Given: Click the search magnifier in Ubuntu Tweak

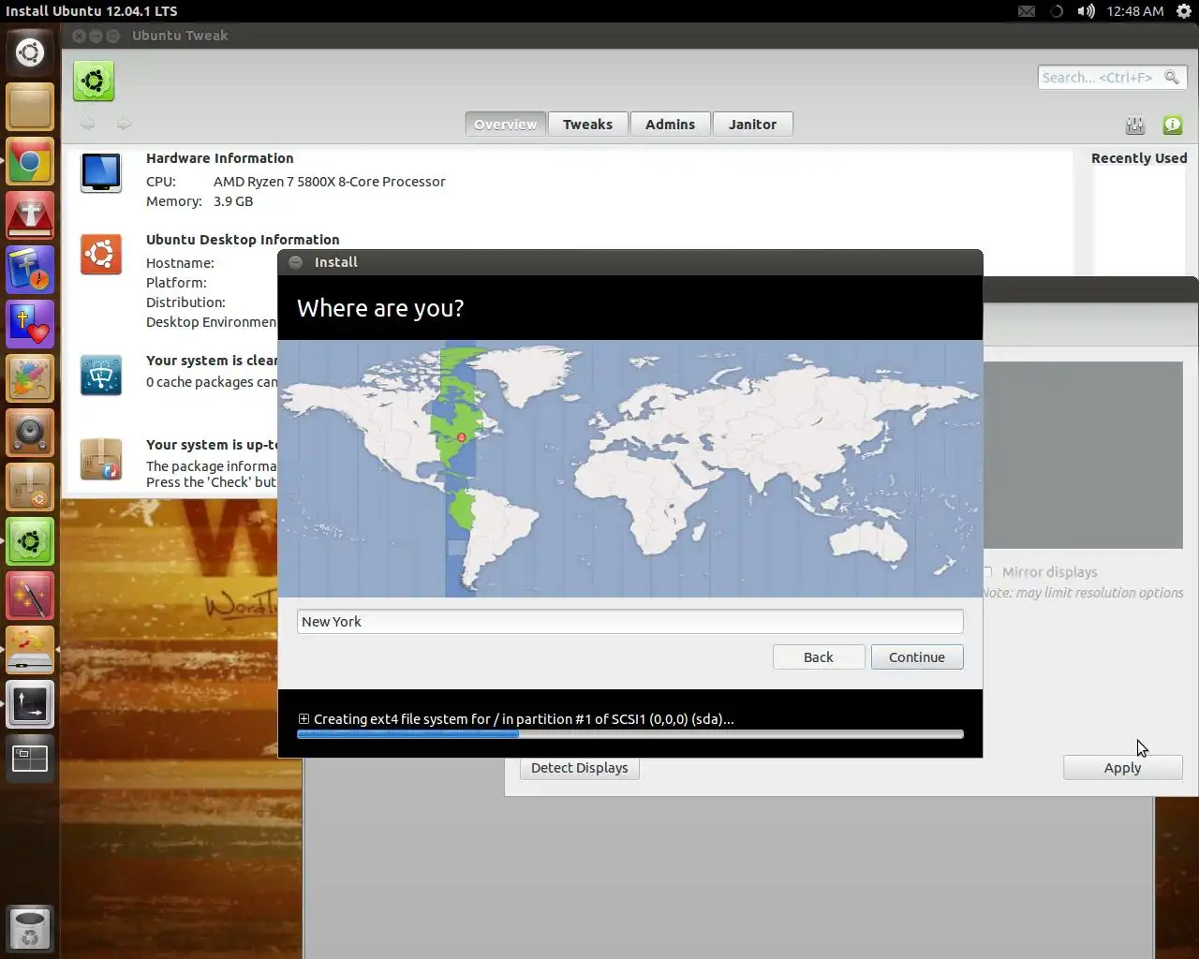Looking at the screenshot, I should [x=1171, y=77].
